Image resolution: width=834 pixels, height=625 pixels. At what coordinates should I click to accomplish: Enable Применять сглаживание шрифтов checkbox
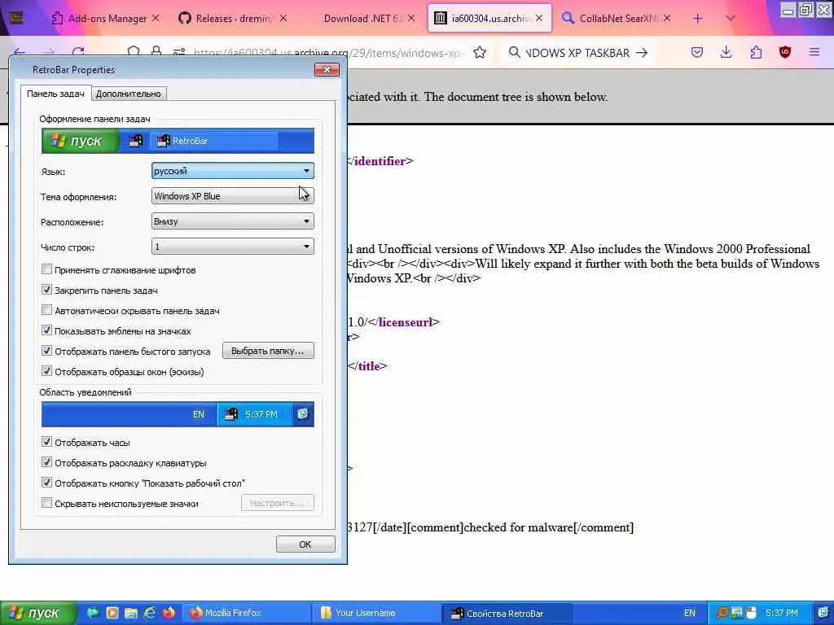click(x=46, y=269)
